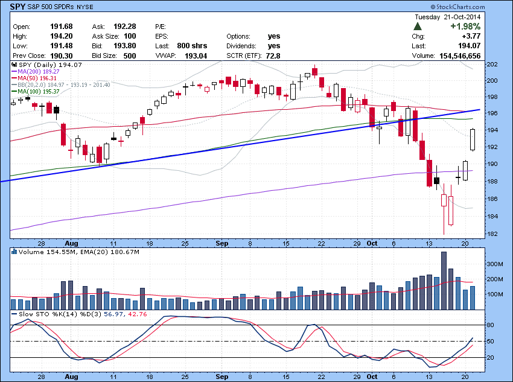Click the 100M volume axis label

(x=495, y=294)
